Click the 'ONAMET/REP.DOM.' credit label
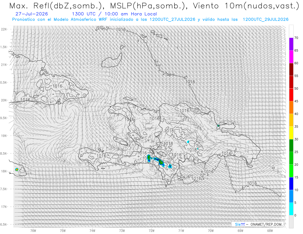Screen dimensions: 303x234 click(x=266, y=224)
